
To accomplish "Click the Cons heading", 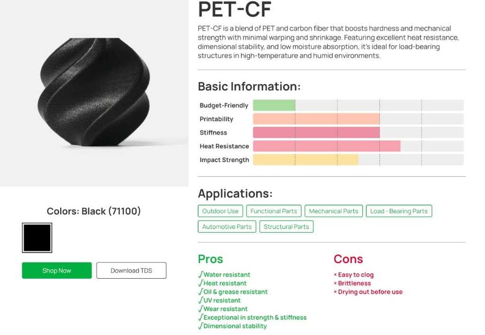I will pyautogui.click(x=348, y=259).
